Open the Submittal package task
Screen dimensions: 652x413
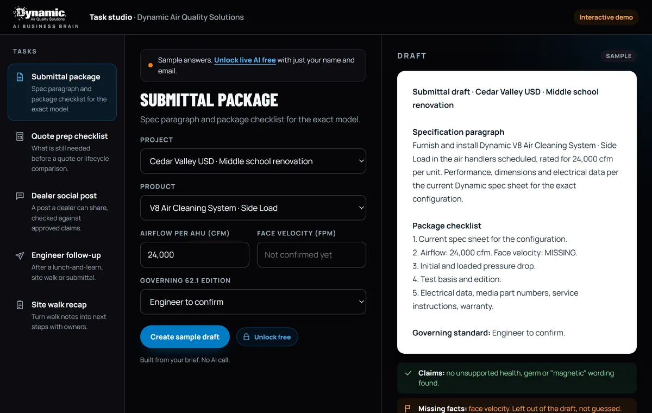62,92
